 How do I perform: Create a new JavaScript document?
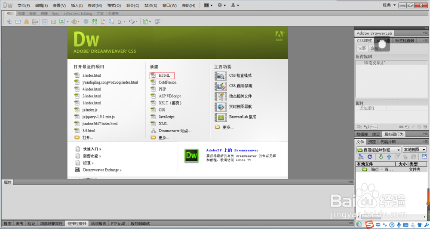(166, 117)
